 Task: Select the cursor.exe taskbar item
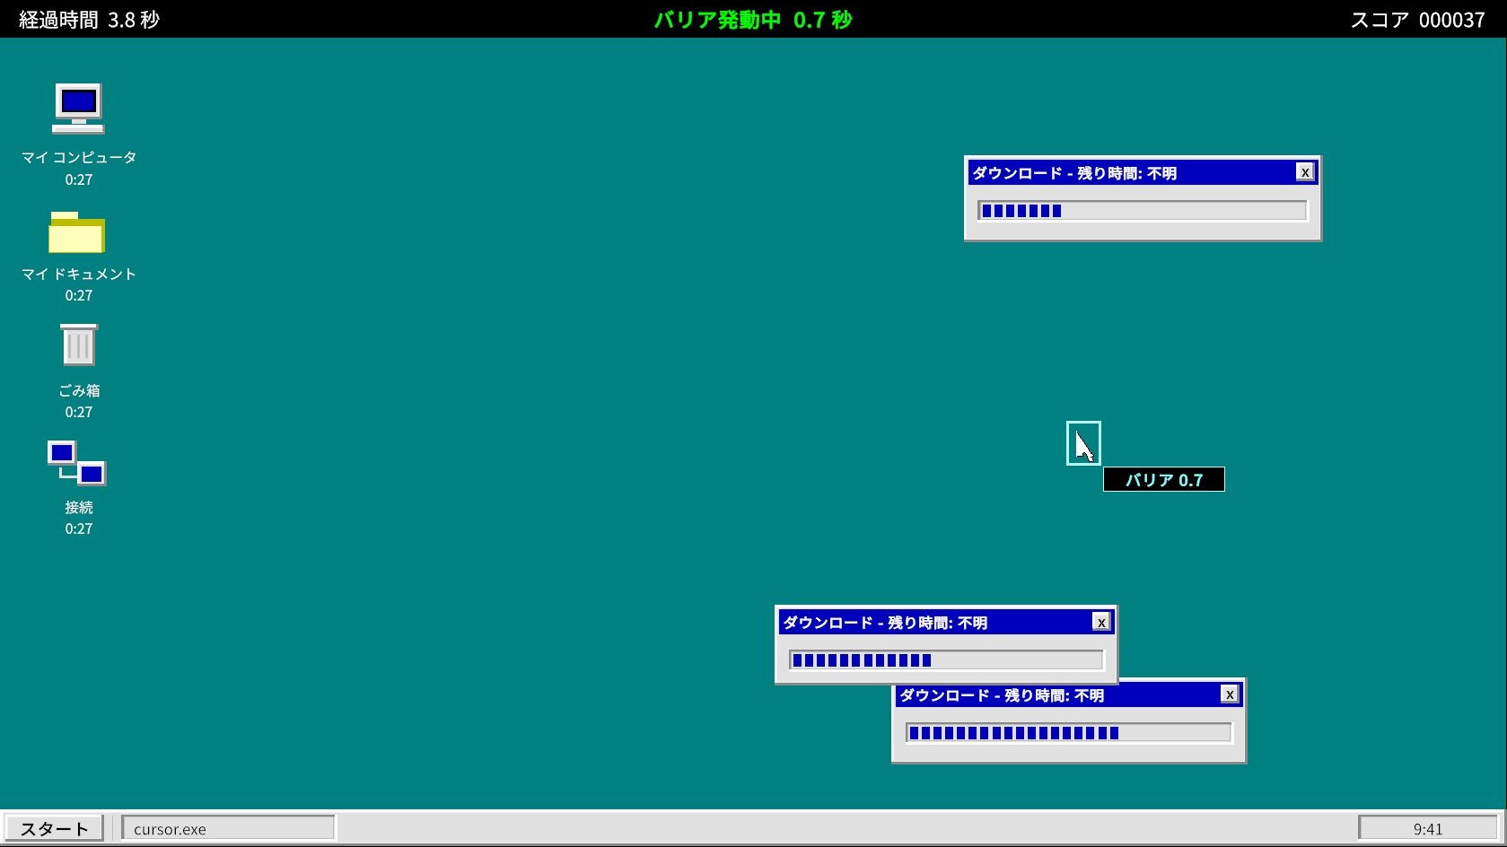[228, 828]
